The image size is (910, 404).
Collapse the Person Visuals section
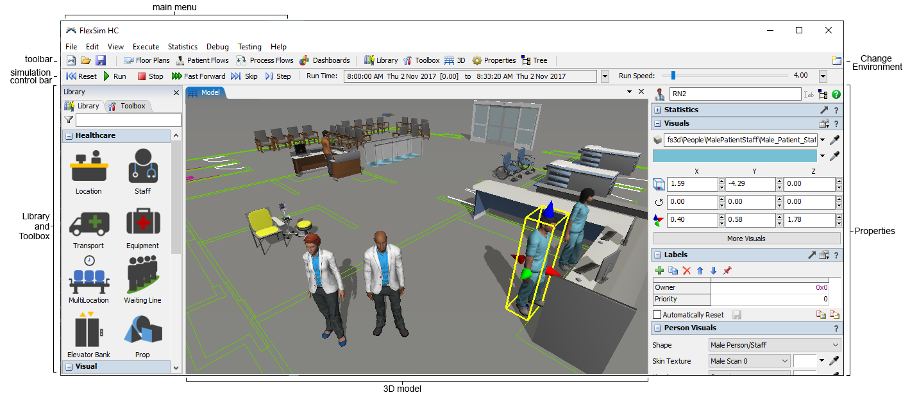click(657, 328)
